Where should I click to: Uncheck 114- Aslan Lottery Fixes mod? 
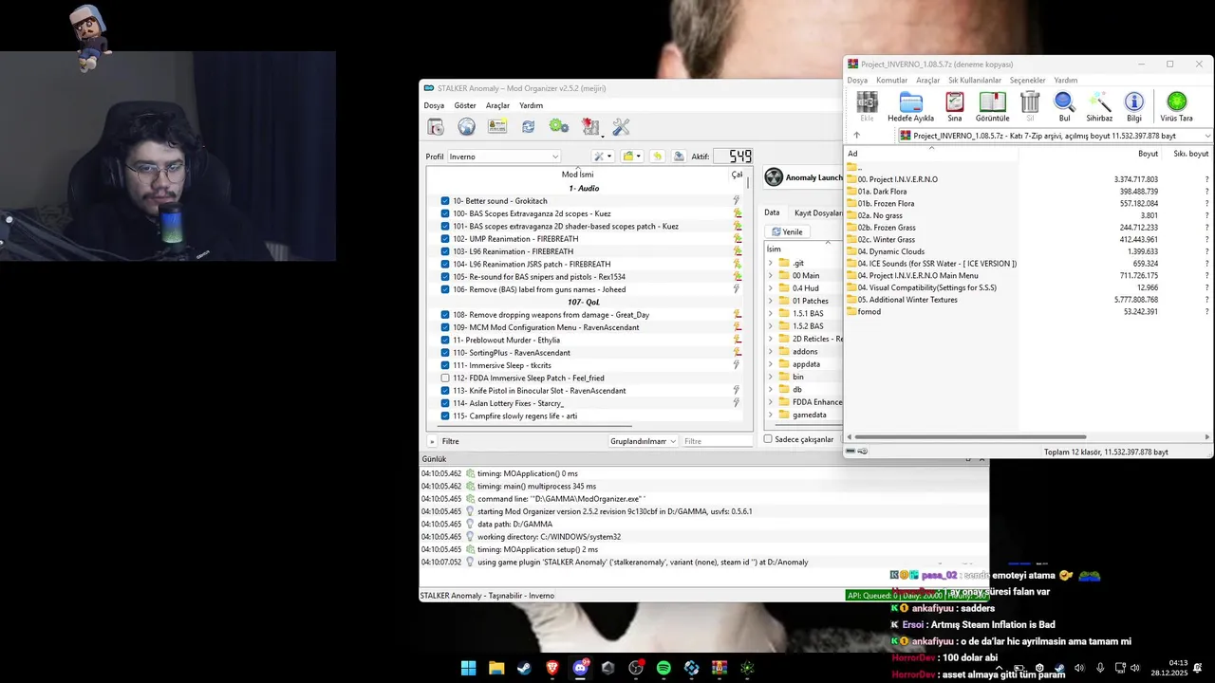pyautogui.click(x=445, y=403)
